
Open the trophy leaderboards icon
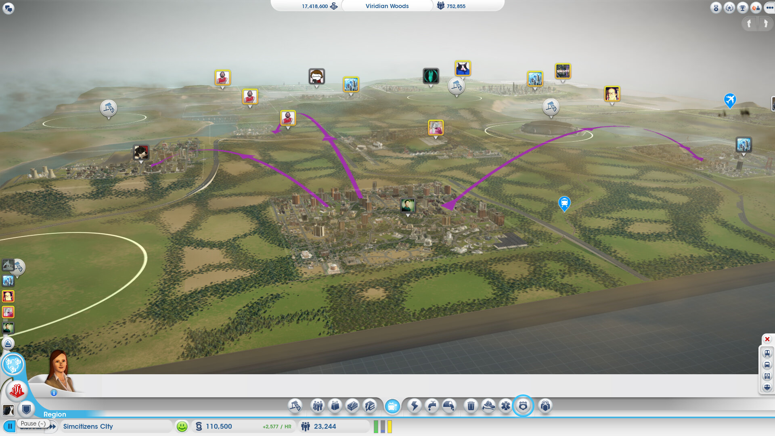[743, 8]
